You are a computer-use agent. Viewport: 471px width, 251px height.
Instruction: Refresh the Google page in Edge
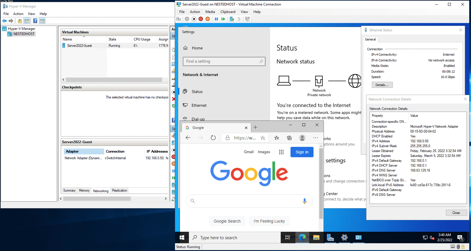pyautogui.click(x=213, y=138)
